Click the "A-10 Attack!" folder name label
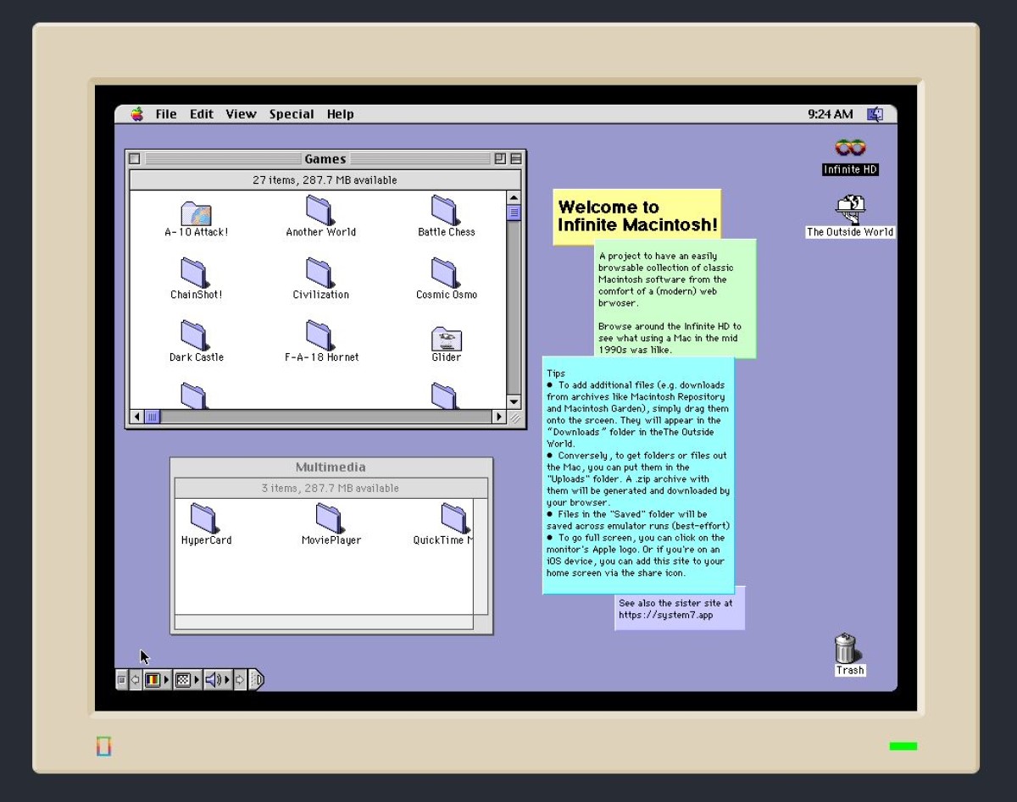Image resolution: width=1017 pixels, height=802 pixels. (x=196, y=232)
